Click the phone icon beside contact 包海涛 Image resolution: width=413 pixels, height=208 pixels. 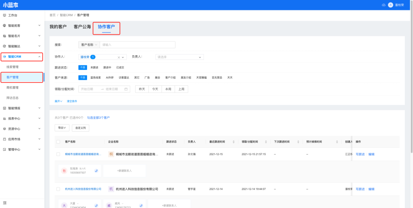(96, 171)
